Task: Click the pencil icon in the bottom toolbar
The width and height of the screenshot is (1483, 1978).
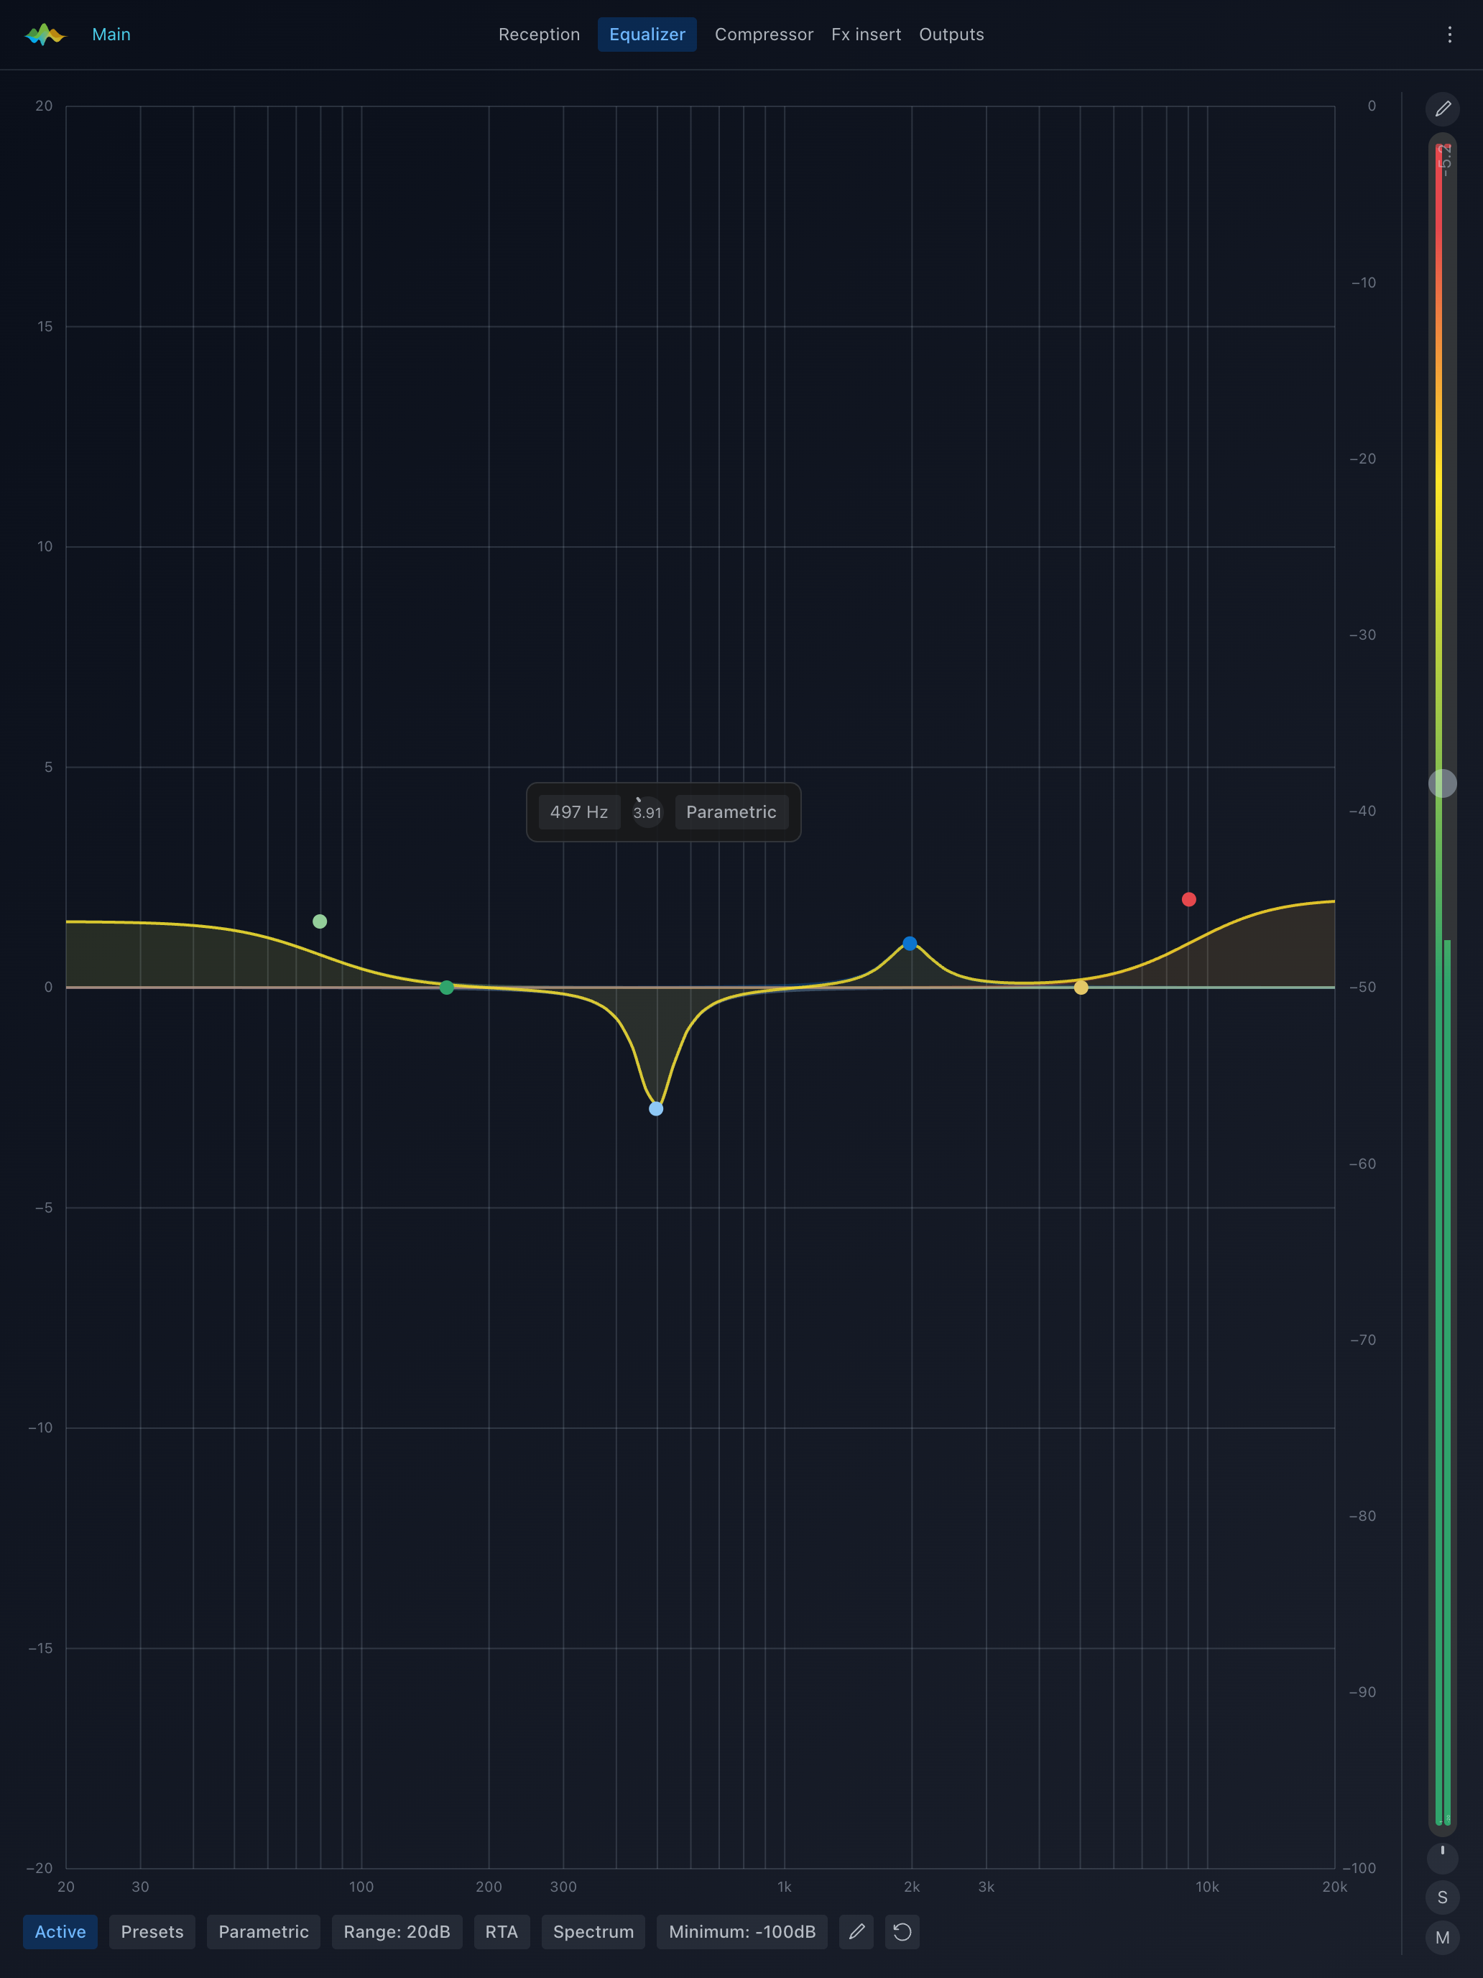Action: click(x=856, y=1931)
